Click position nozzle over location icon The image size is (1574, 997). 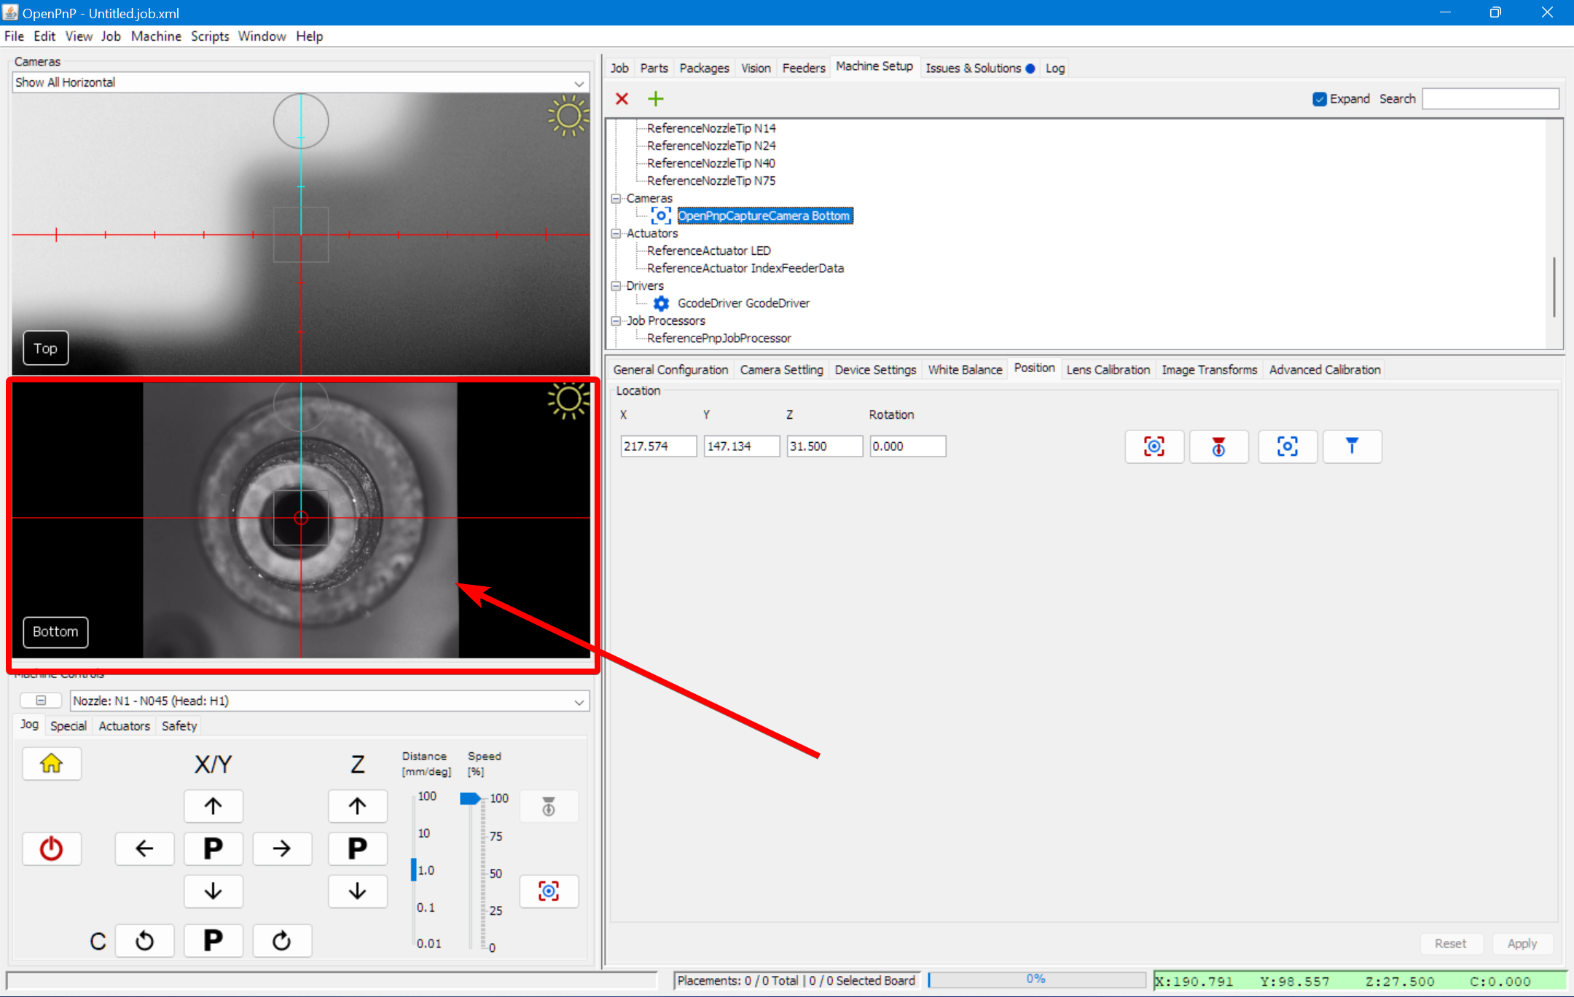pos(1351,446)
